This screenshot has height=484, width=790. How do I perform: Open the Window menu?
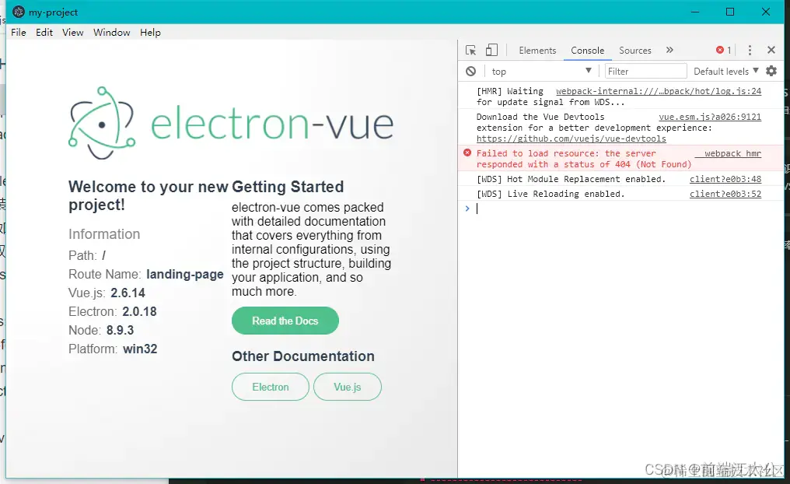[111, 32]
